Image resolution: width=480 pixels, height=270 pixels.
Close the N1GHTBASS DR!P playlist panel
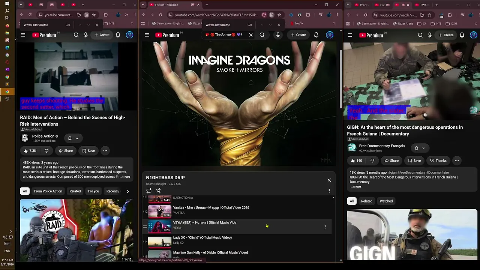tap(329, 180)
